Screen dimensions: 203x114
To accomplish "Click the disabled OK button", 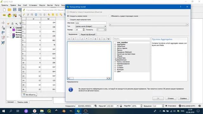I will pos(158,98).
